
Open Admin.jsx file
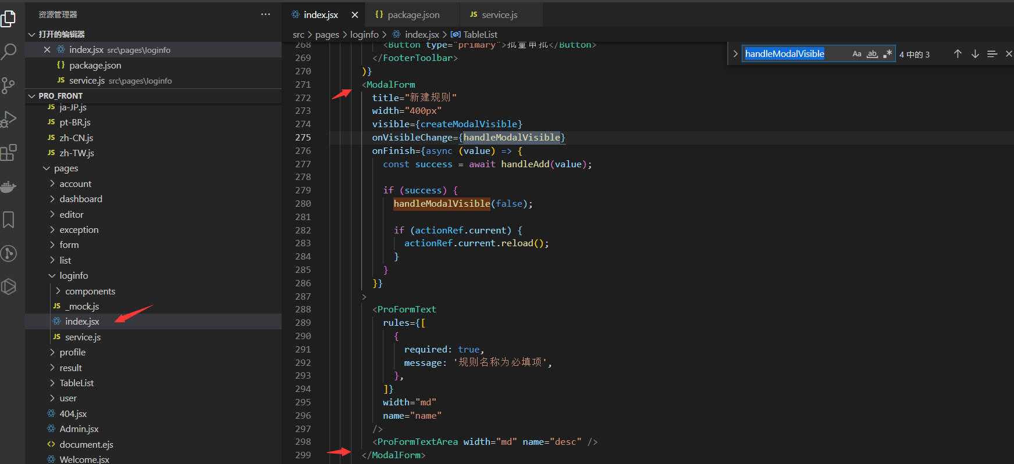[x=154, y=429]
